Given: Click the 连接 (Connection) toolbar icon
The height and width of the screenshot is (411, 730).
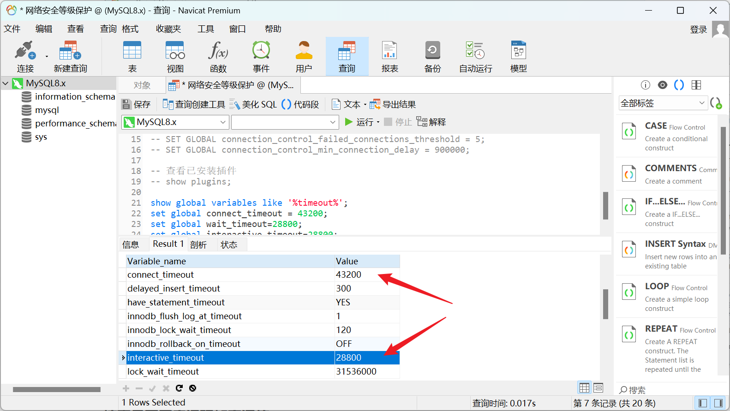Looking at the screenshot, I should coord(25,56).
